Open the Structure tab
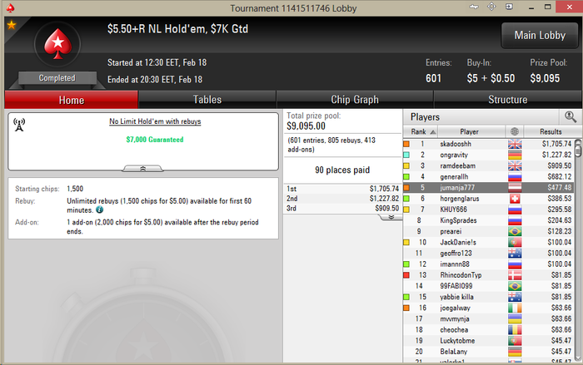This screenshot has height=365, width=583. tap(507, 100)
